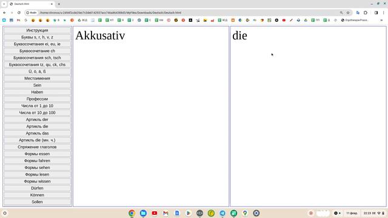Open the Буквосочетания ei, eu, ie lesson
This screenshot has width=388, height=218.
click(x=37, y=44)
